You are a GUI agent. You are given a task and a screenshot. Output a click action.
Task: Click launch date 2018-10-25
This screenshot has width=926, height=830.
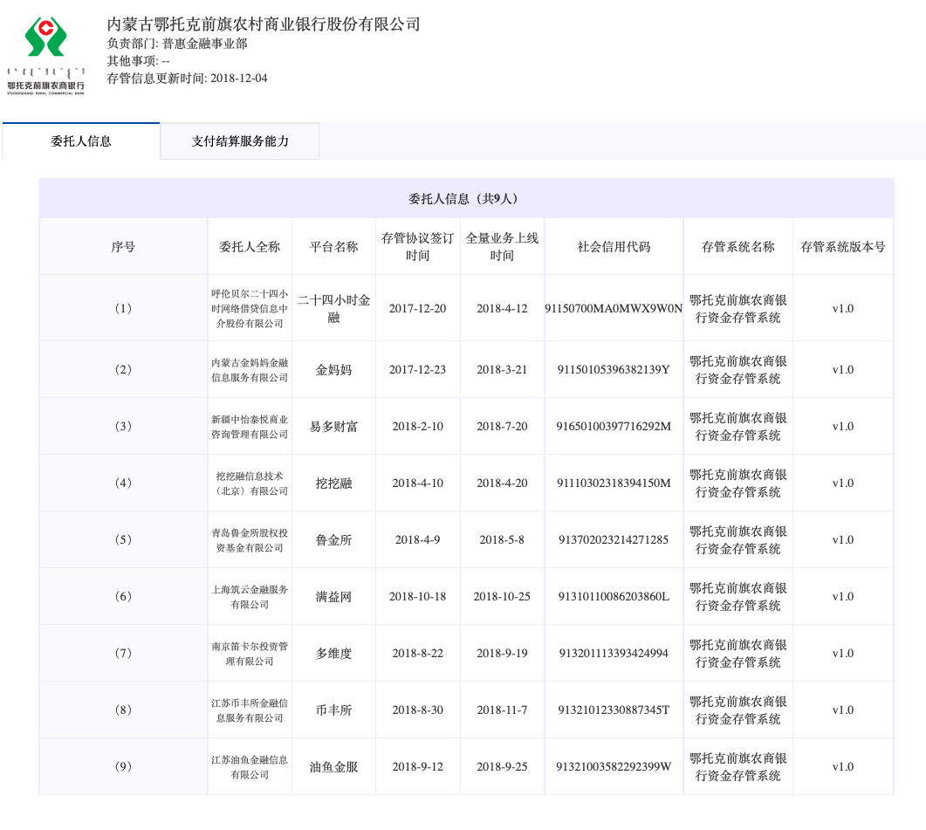point(502,597)
